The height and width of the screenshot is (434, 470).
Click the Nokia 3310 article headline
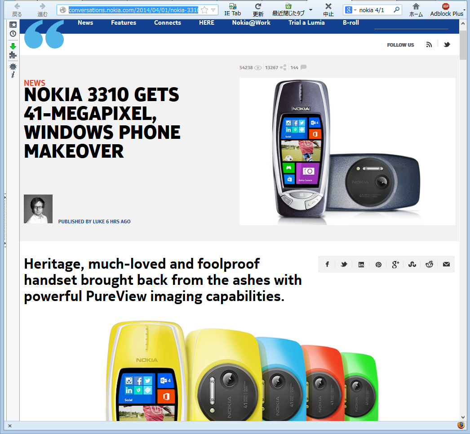coord(102,123)
